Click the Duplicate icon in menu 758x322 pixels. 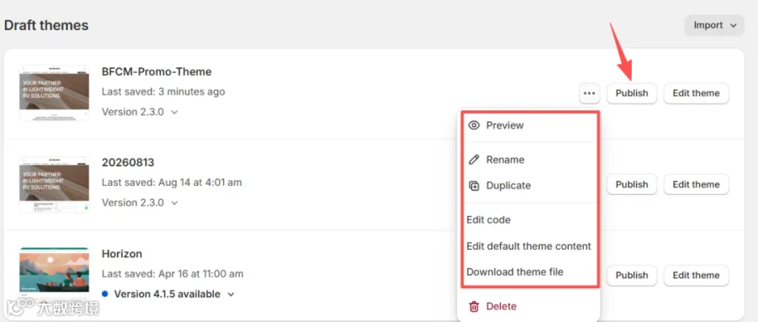pyautogui.click(x=474, y=186)
